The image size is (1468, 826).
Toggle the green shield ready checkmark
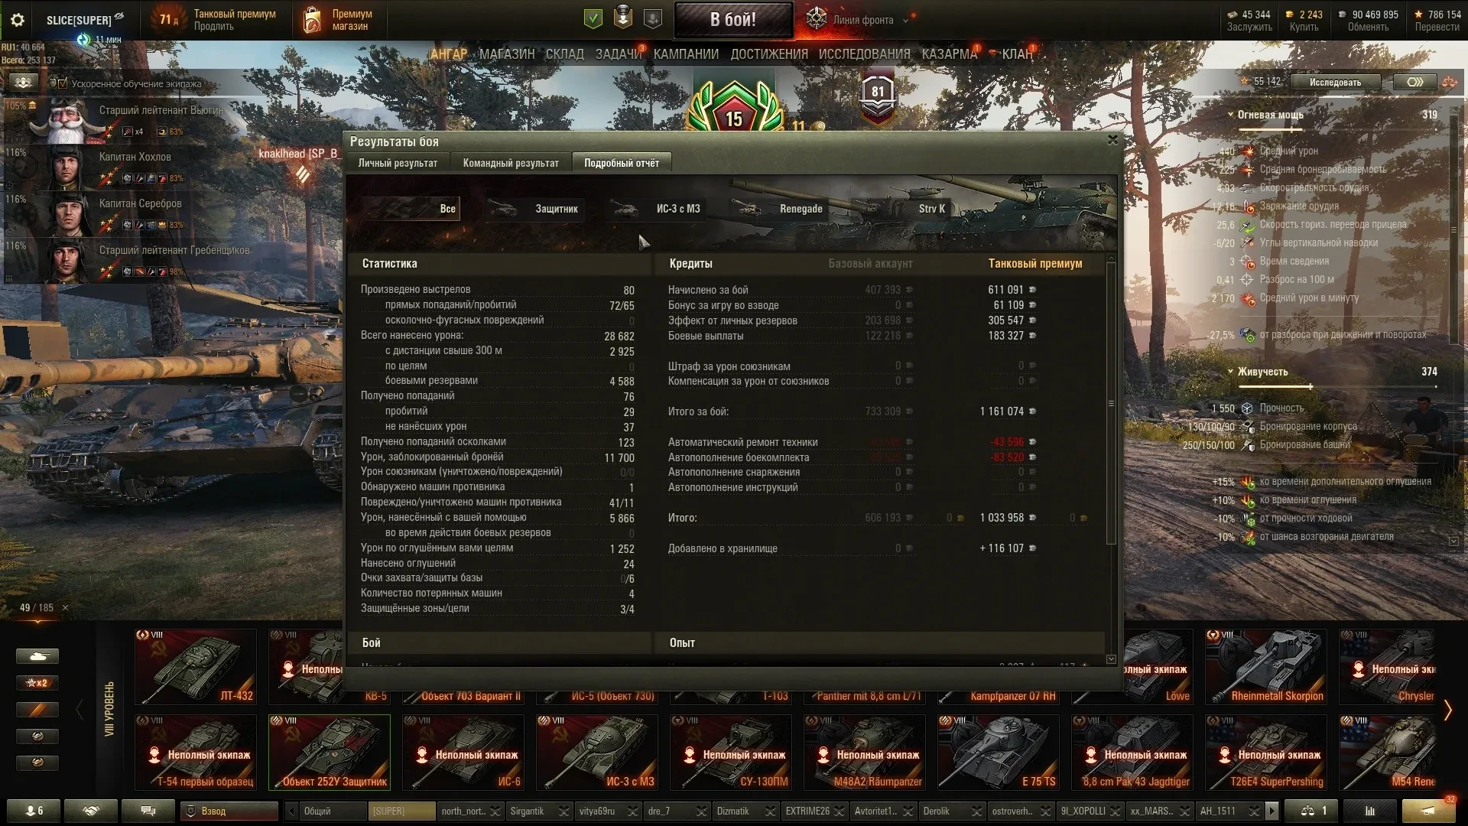(x=593, y=19)
